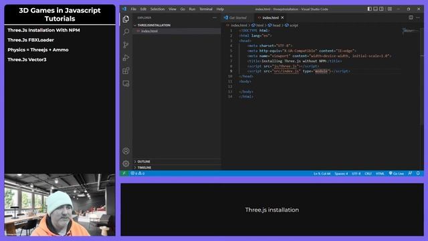Image resolution: width=428 pixels, height=241 pixels.
Task: Open the Extensions view
Action: (x=126, y=71)
